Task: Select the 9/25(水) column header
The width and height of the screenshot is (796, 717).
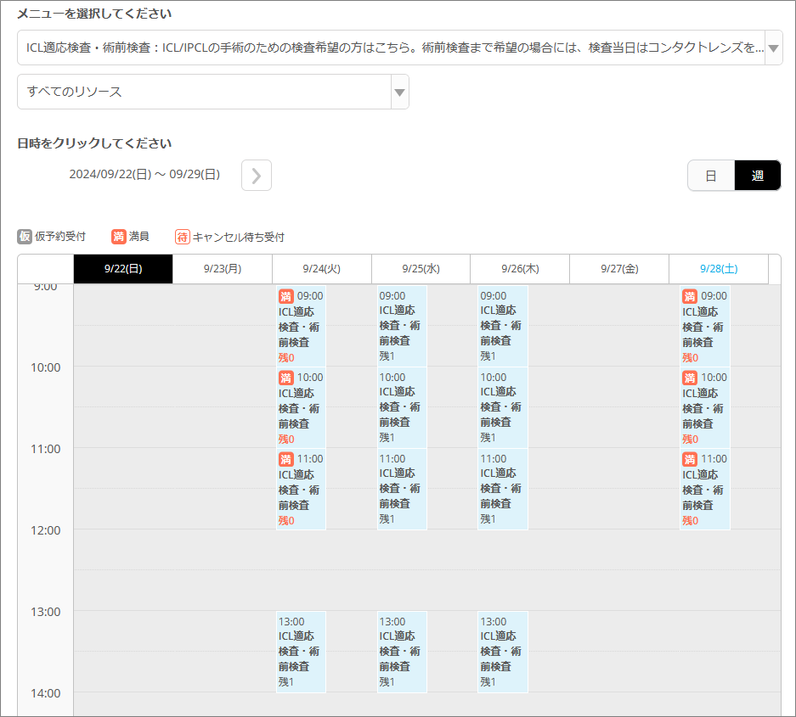Action: pos(421,268)
